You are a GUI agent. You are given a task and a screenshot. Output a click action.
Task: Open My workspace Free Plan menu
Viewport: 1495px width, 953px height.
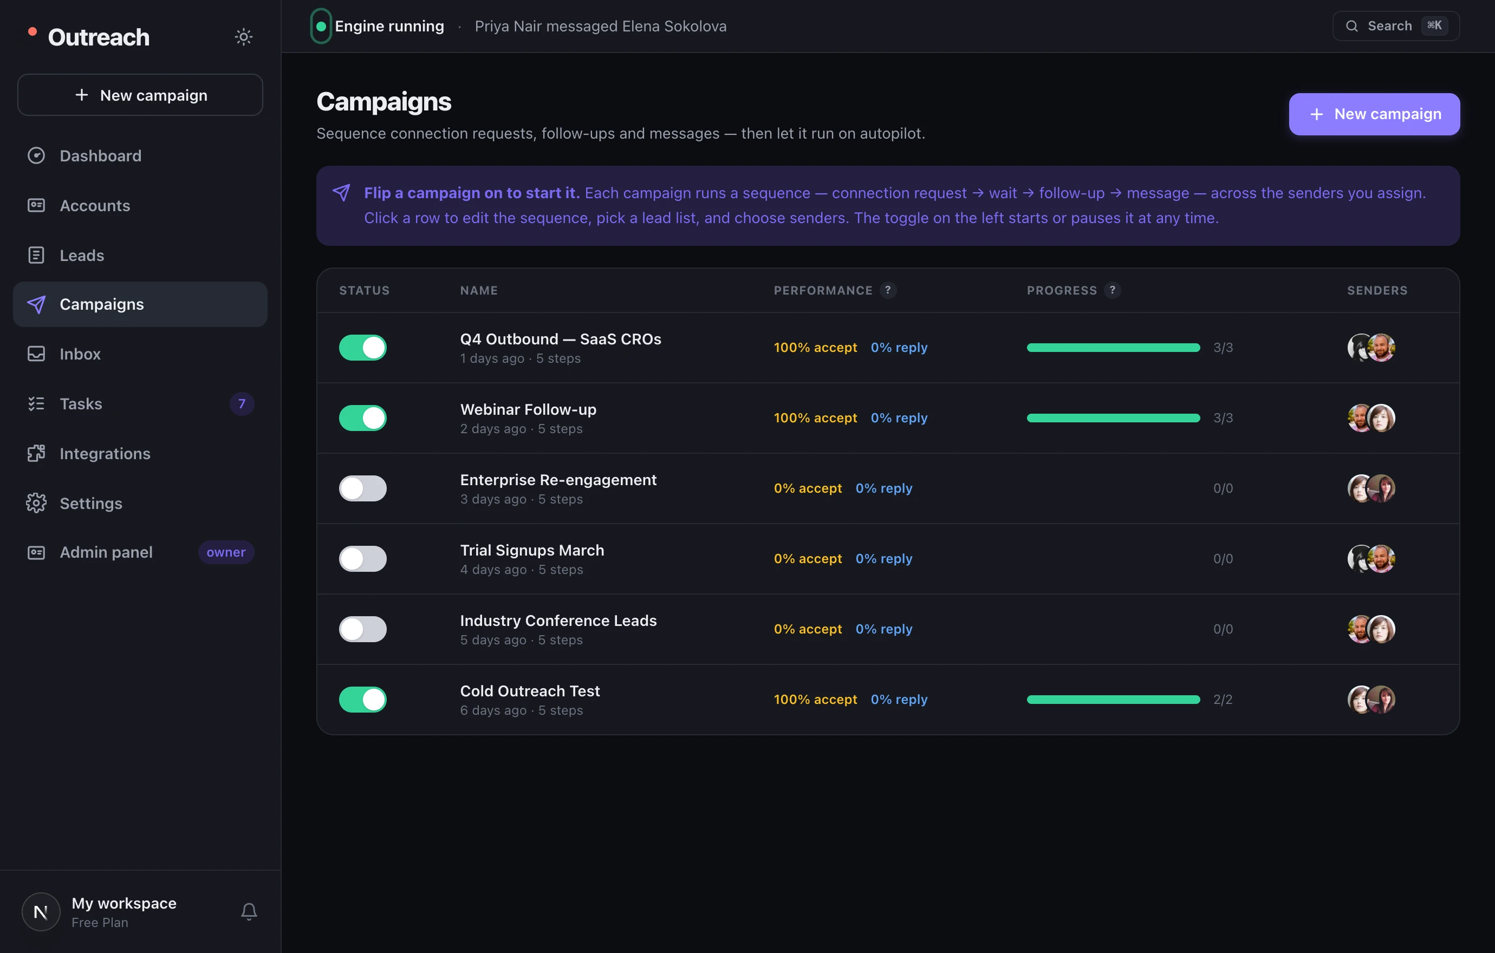123,911
